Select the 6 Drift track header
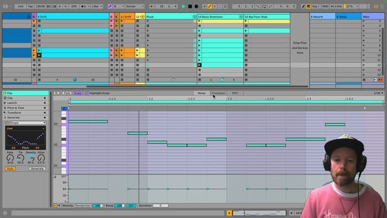Screen dimensions: 387x218 73,16
